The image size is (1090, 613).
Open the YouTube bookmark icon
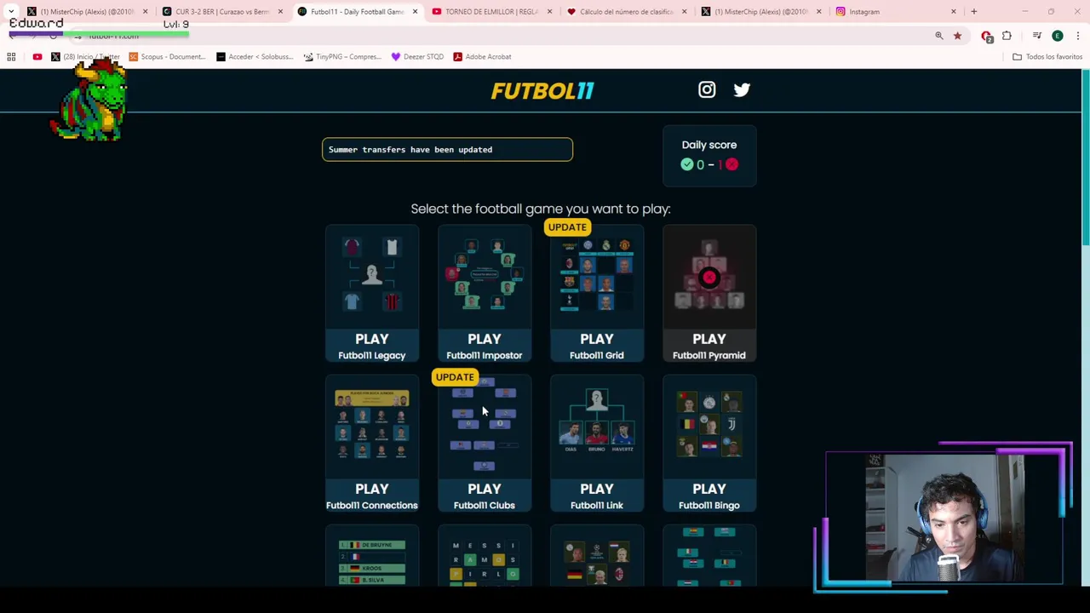click(37, 57)
